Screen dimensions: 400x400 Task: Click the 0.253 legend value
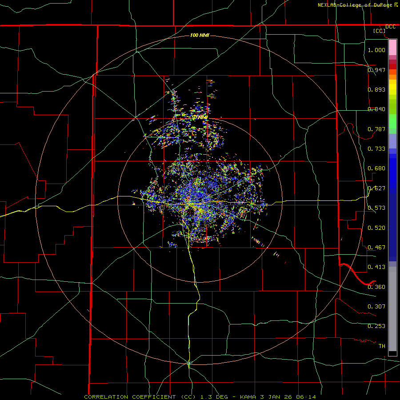[x=376, y=326]
